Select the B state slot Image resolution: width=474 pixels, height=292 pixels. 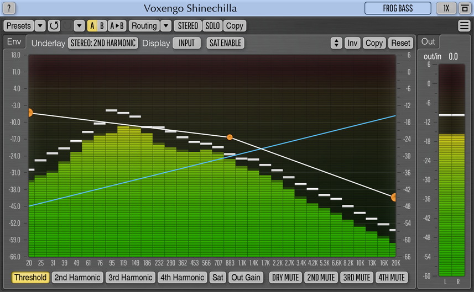point(102,25)
